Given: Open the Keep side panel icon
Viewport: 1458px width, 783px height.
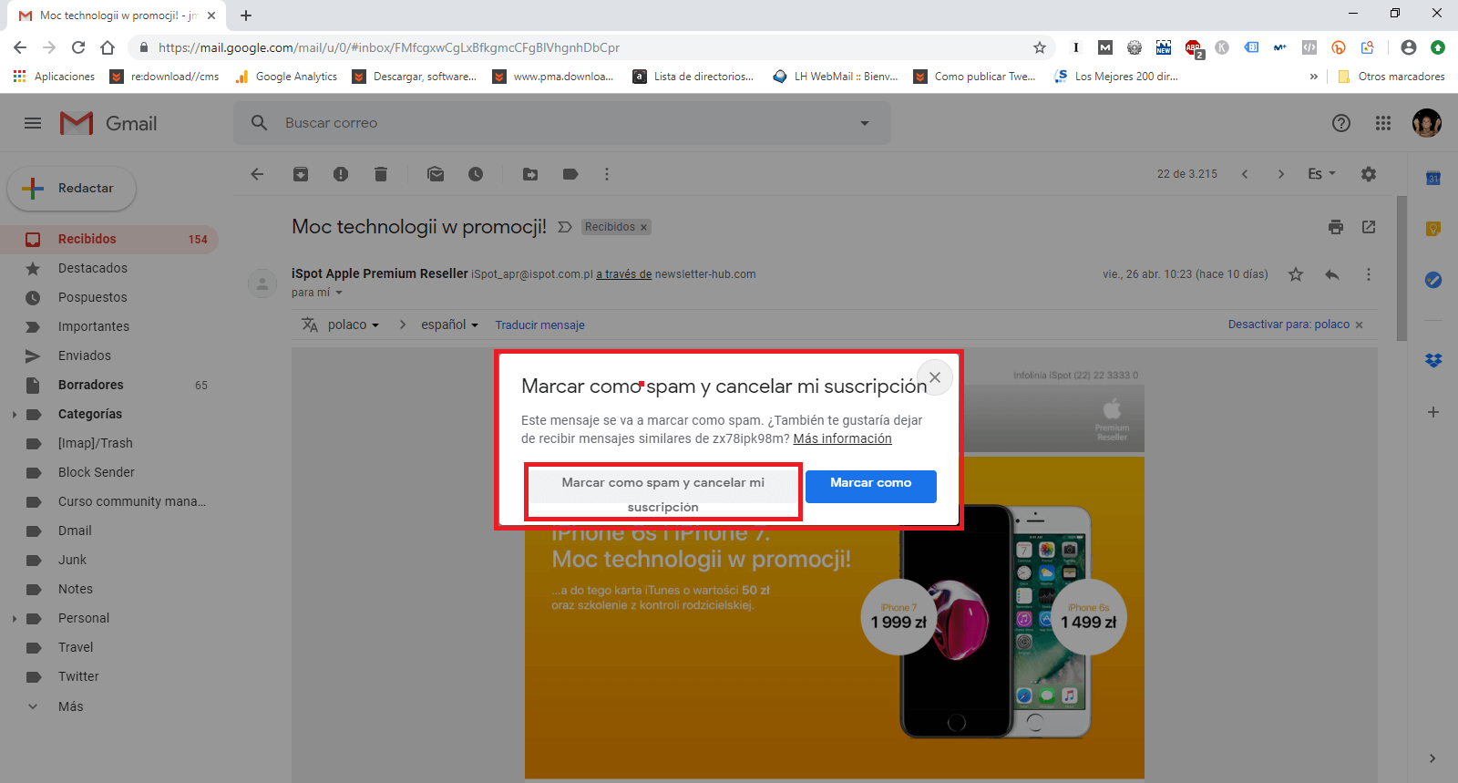Looking at the screenshot, I should point(1433,229).
